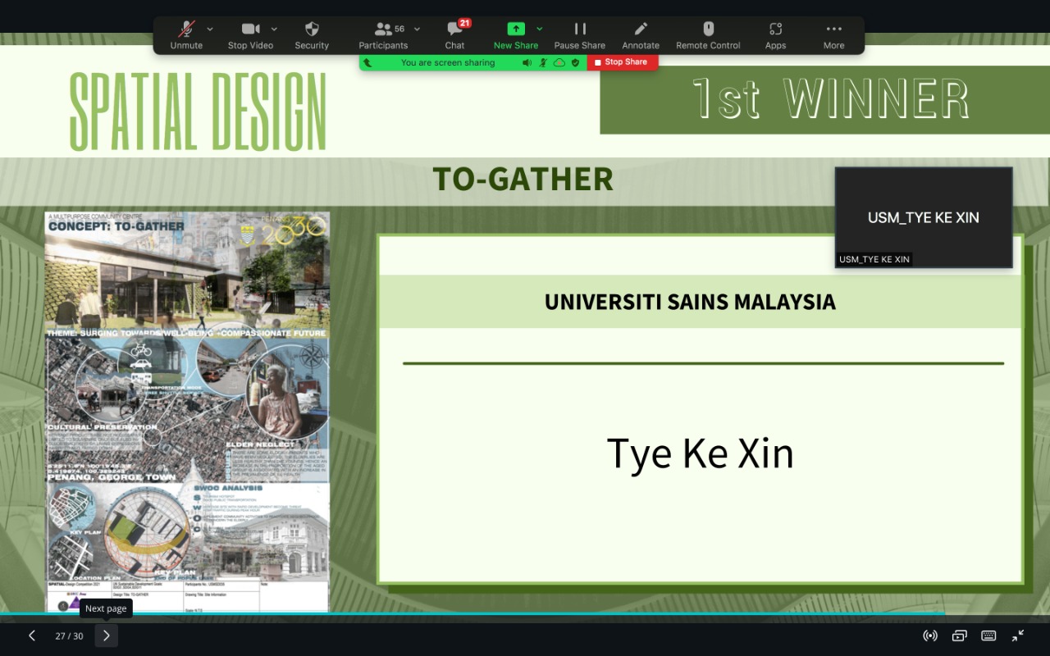The height and width of the screenshot is (656, 1050).
Task: Start a New Share
Action: point(516,36)
